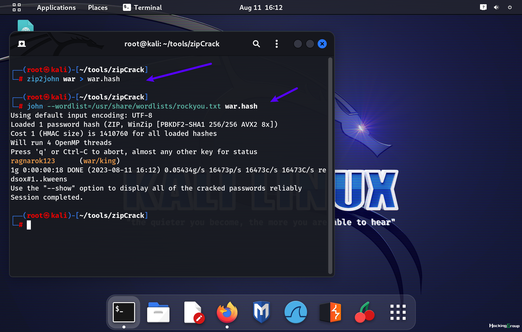The height and width of the screenshot is (332, 522).
Task: Click the help question mark tray icon
Action: [483, 7]
